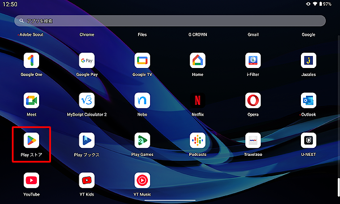Launch Google Pay
The image size is (340, 204).
(87, 61)
